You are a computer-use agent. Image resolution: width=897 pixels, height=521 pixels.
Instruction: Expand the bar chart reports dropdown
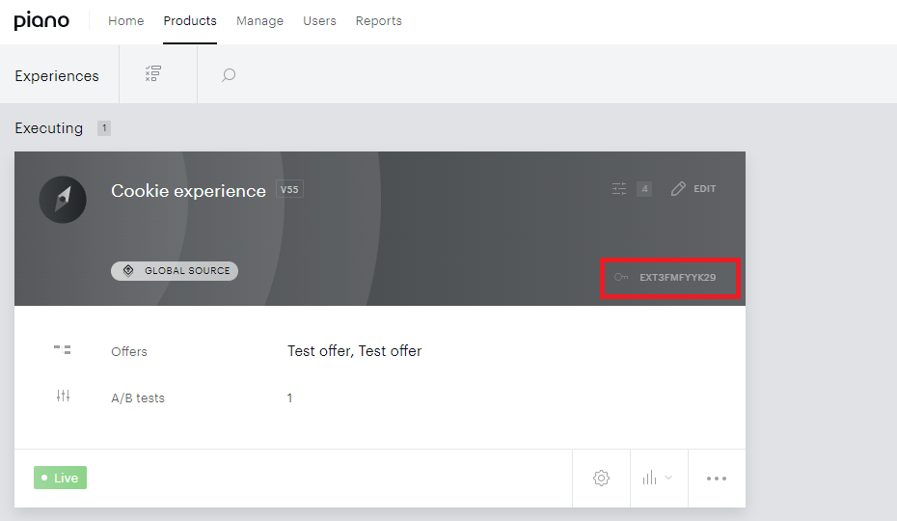click(x=657, y=478)
